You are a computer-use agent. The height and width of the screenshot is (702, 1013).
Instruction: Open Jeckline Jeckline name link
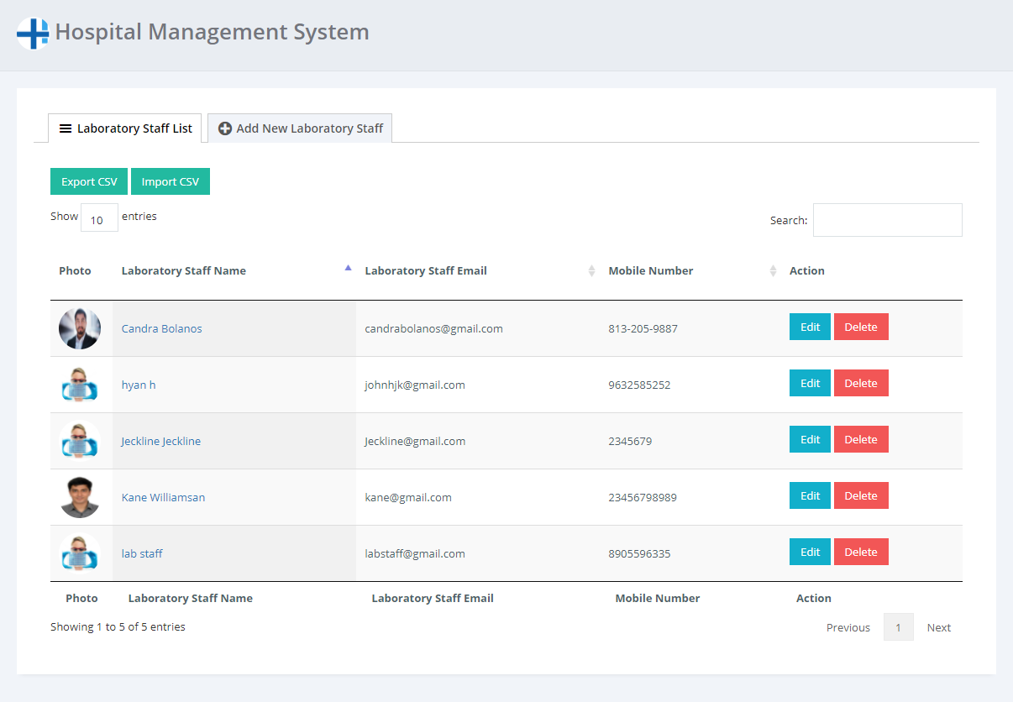[160, 441]
